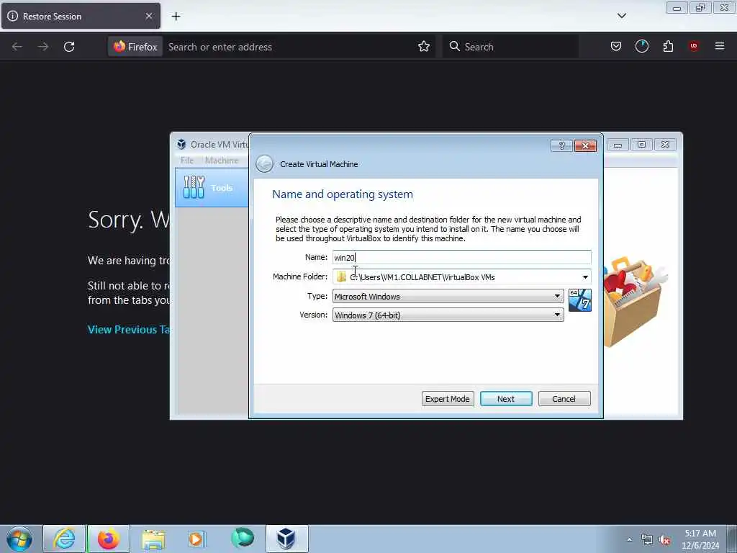Click the Firefox Search box
Image resolution: width=737 pixels, height=553 pixels.
click(x=510, y=47)
